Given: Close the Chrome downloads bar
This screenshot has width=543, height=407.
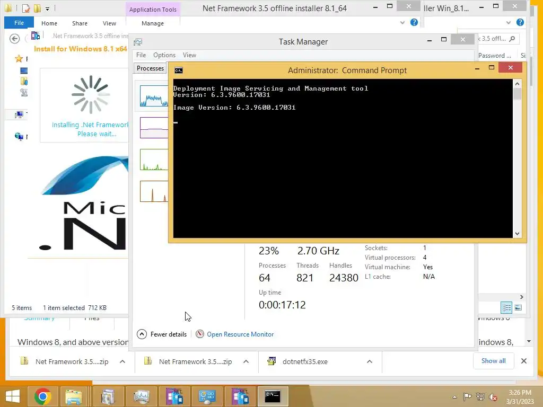Looking at the screenshot, I should click(523, 361).
